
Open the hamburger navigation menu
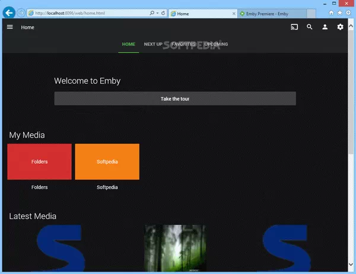(9, 27)
